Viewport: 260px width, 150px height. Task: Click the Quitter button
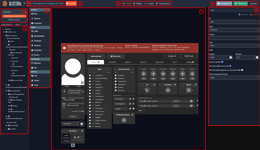pos(253,4)
